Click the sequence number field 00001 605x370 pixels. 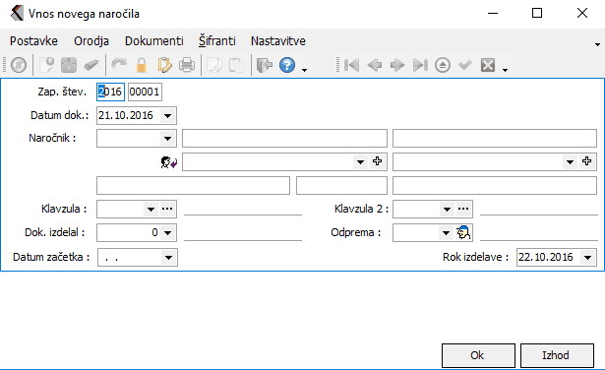145,92
